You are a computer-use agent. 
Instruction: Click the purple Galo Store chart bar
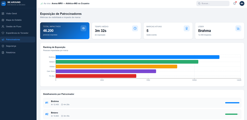coord(106,71)
